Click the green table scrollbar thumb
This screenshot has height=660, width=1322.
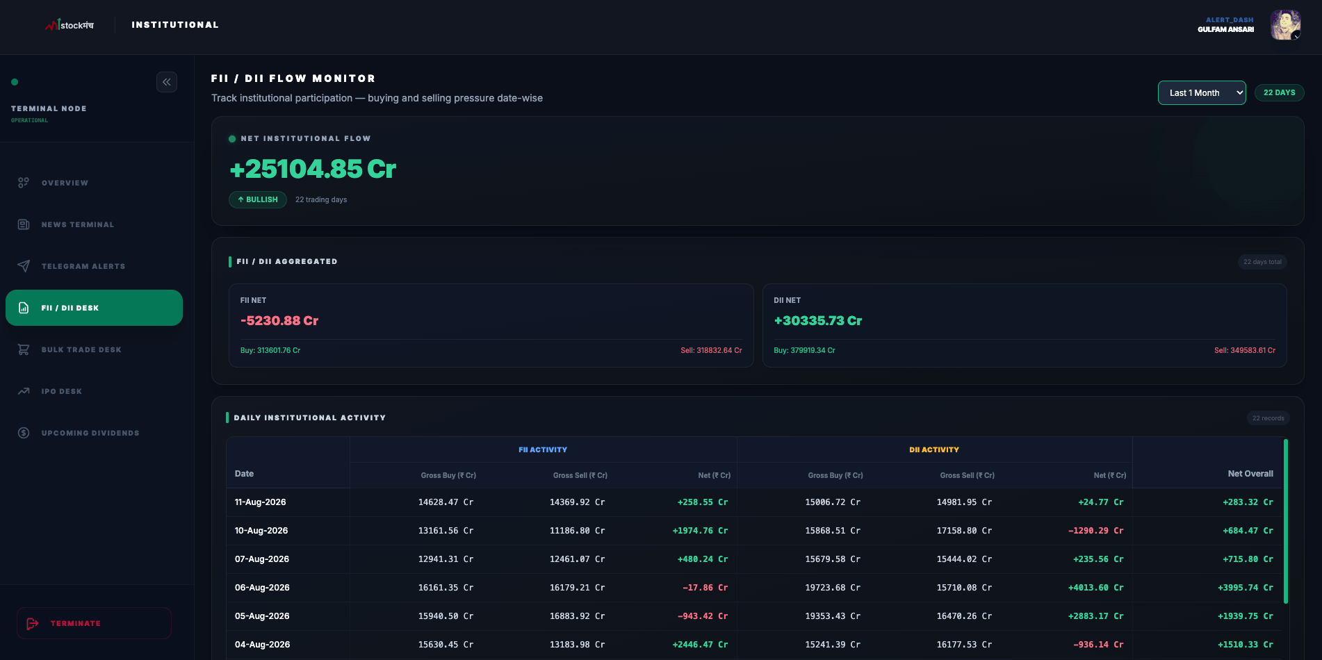[x=1286, y=521]
